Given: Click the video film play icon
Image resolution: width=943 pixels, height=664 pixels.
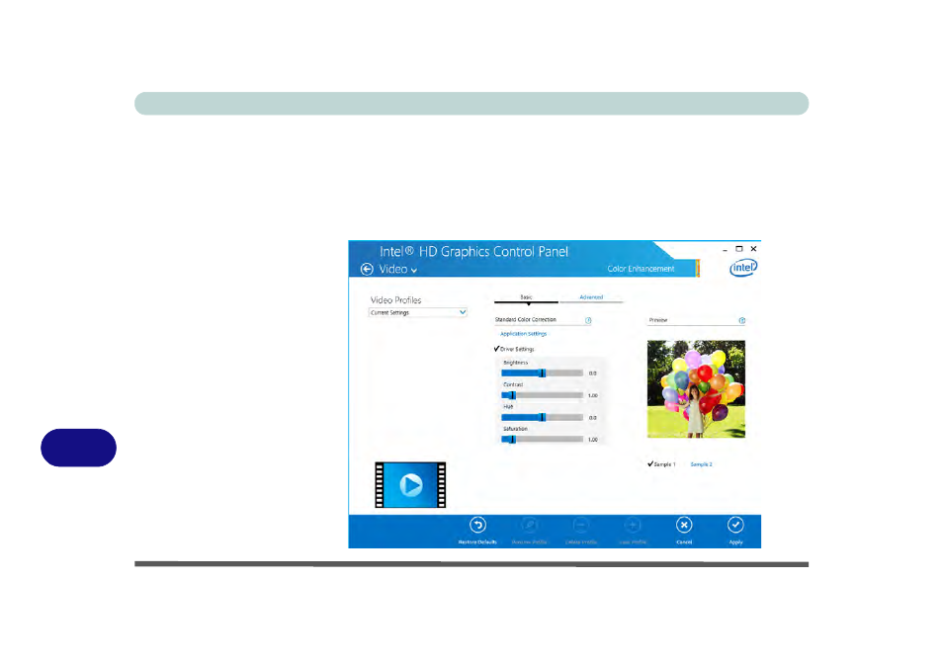Looking at the screenshot, I should [411, 485].
